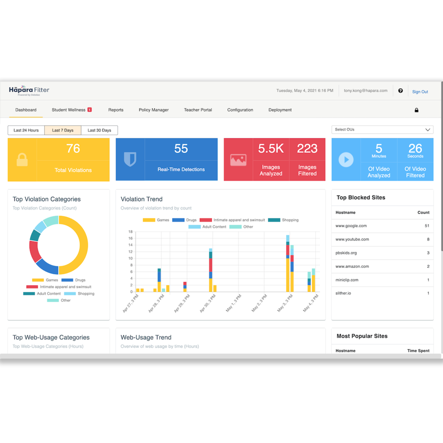The width and height of the screenshot is (443, 443).
Task: Expand the Select OUs chevron arrow
Action: [x=427, y=129]
